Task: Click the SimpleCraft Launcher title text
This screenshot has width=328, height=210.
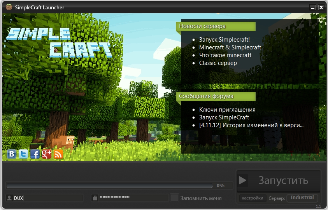Action: pos(39,7)
